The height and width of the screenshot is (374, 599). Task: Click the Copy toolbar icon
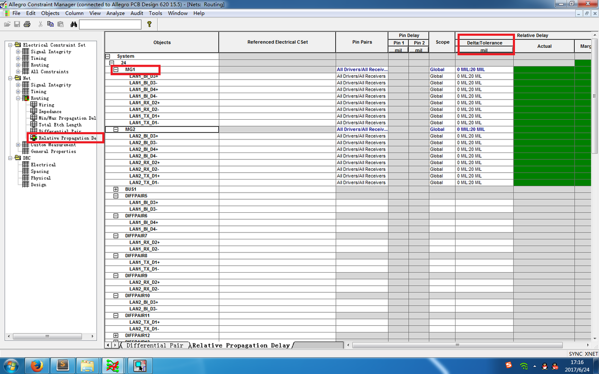51,24
